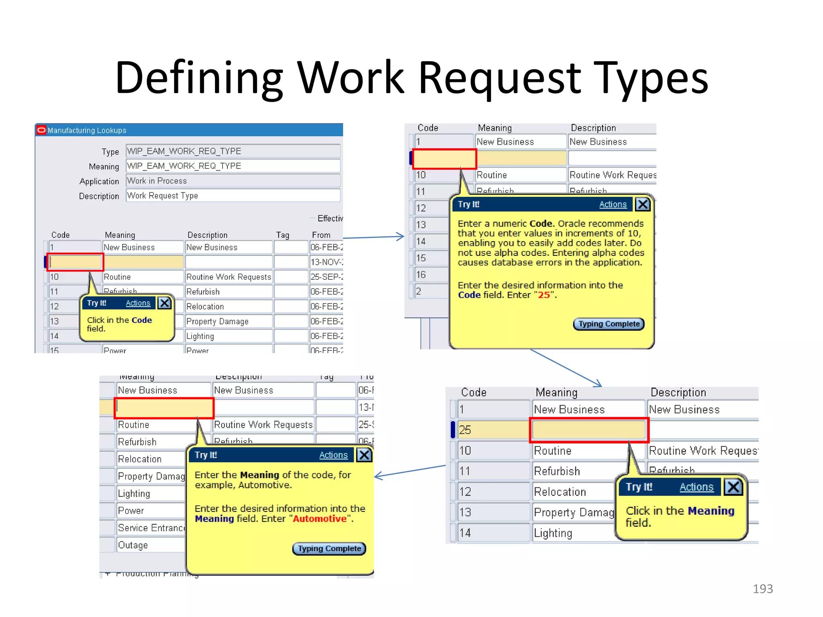The width and height of the screenshot is (823, 617).
Task: Click 'Routine Work Requests' in bottom-left table
Action: [264, 425]
